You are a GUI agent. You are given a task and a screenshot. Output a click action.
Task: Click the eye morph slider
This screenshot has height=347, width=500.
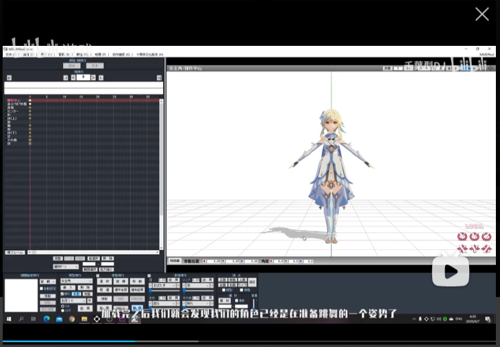coord(164,291)
